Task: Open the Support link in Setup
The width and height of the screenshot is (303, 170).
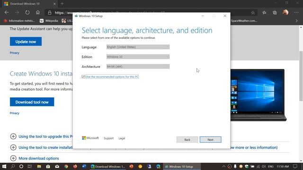Action: (108, 138)
